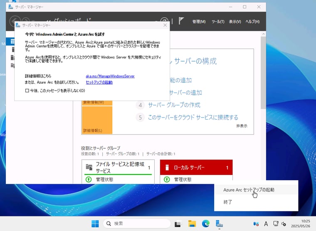The height and width of the screenshot is (231, 316).
Task: Click 管理状態 under File Services tile
Action: [x=104, y=179]
